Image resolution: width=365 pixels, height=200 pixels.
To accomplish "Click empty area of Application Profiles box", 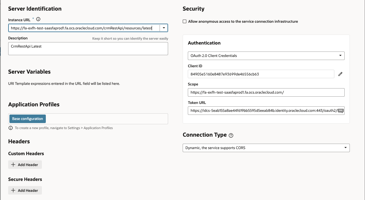I will tap(106, 119).
